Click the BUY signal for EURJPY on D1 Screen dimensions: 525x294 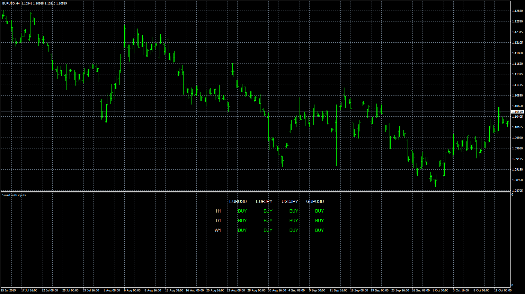[x=268, y=221]
